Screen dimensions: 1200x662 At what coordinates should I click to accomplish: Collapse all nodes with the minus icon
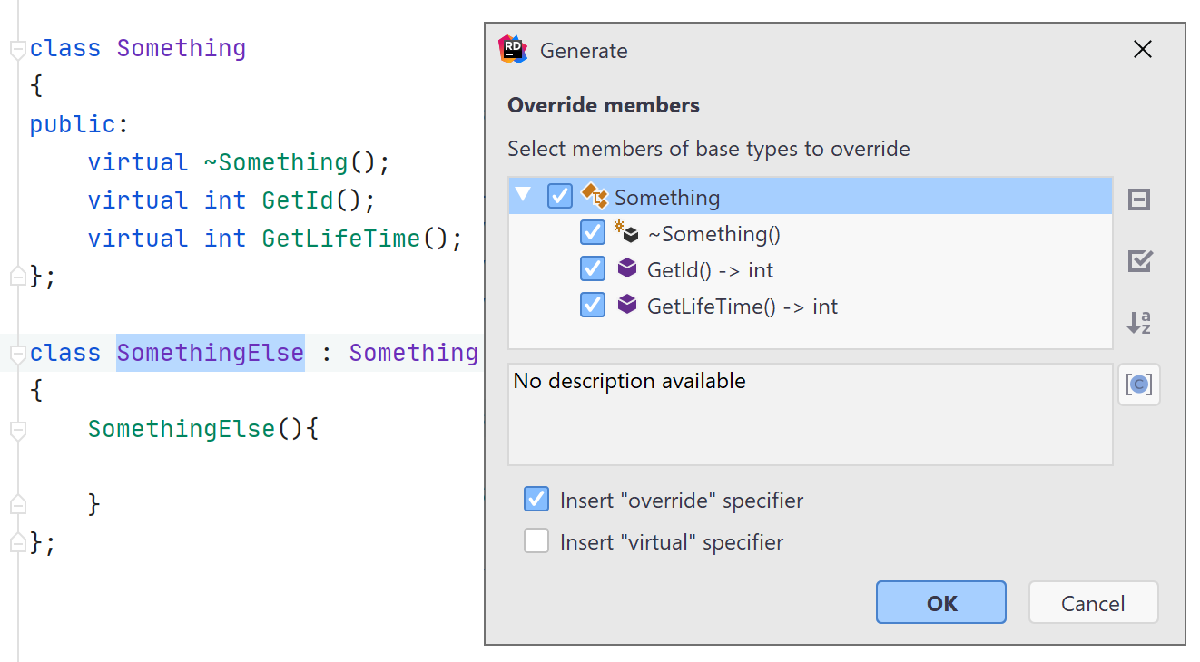[x=1139, y=200]
